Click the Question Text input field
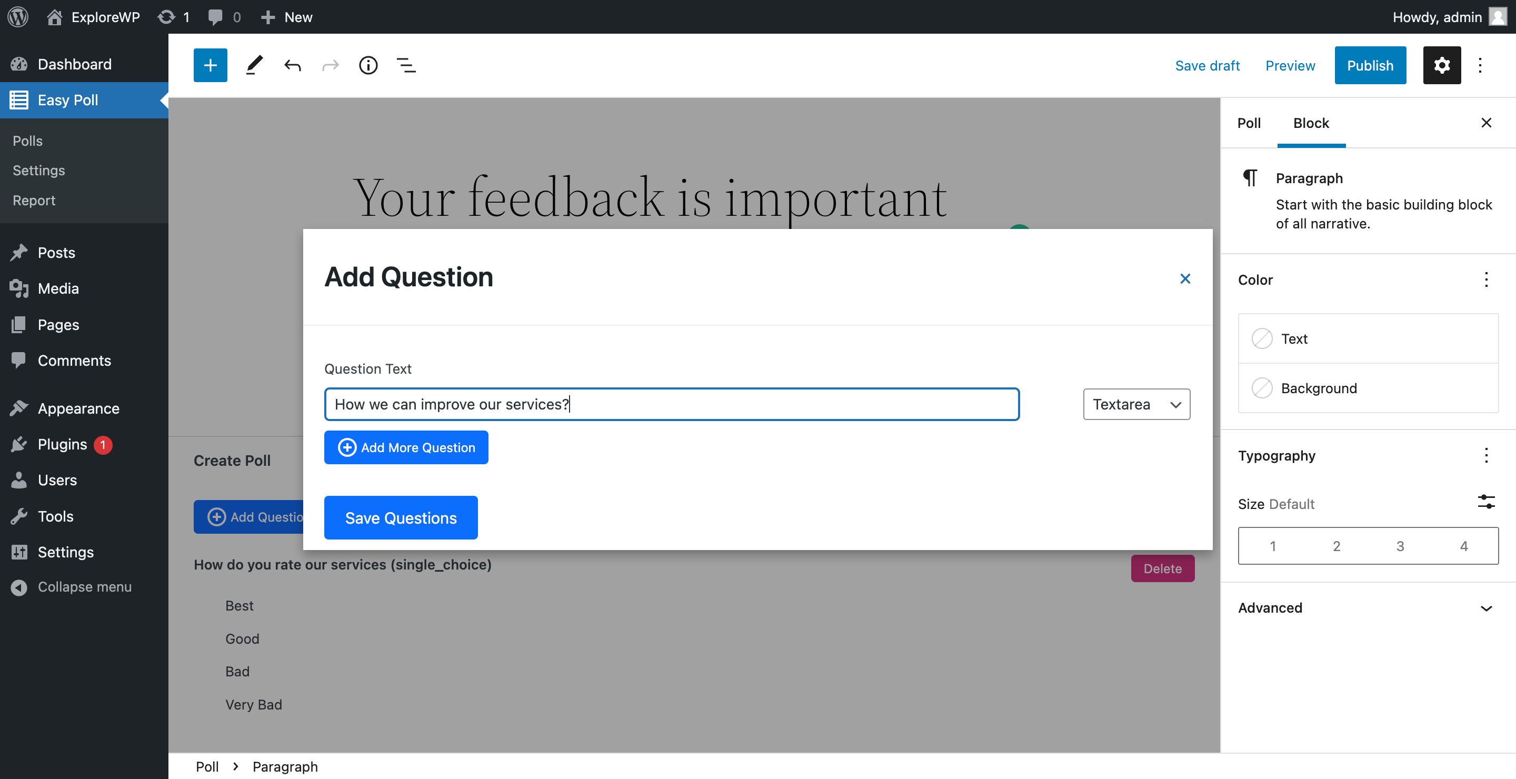1516x779 pixels. 672,404
